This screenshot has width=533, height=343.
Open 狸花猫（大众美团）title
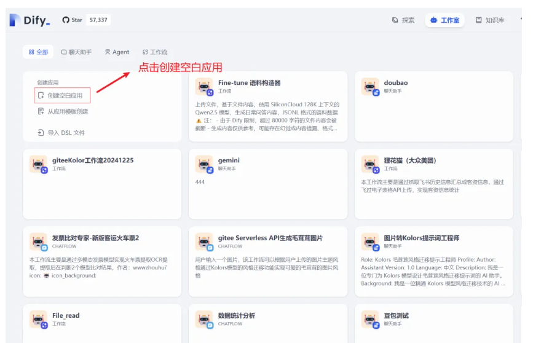[410, 160]
